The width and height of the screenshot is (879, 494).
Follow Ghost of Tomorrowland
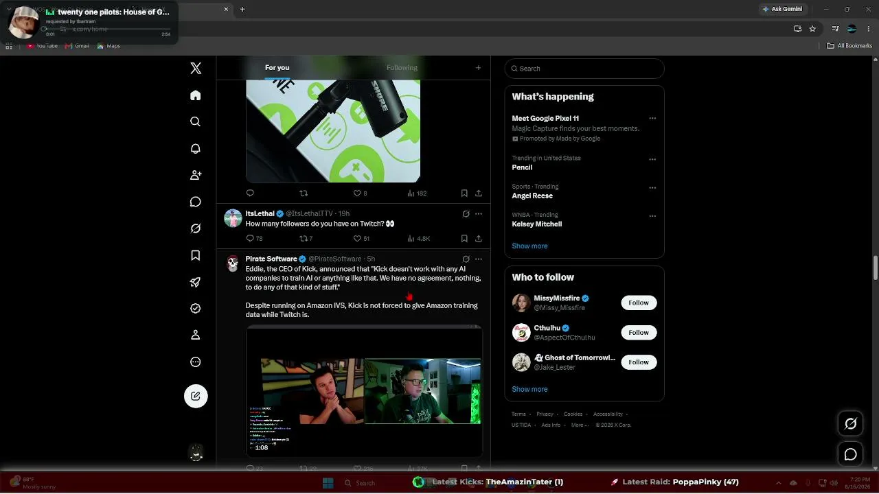pyautogui.click(x=639, y=362)
